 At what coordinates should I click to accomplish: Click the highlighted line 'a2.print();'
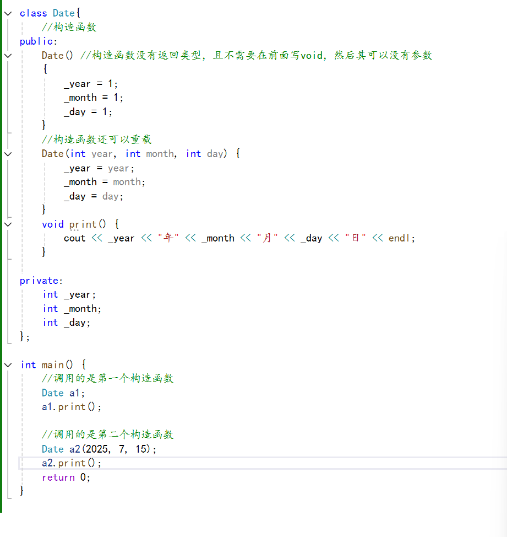[x=72, y=463]
